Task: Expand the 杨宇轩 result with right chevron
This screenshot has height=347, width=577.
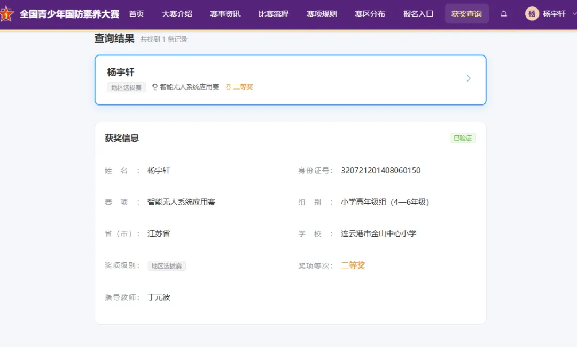Action: tap(469, 78)
